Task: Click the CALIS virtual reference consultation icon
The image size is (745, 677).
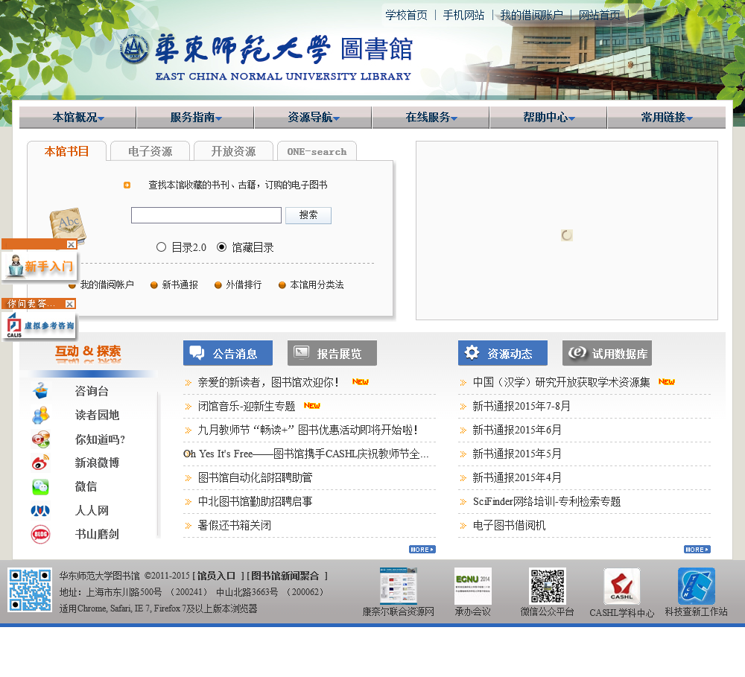Action: pyautogui.click(x=39, y=325)
